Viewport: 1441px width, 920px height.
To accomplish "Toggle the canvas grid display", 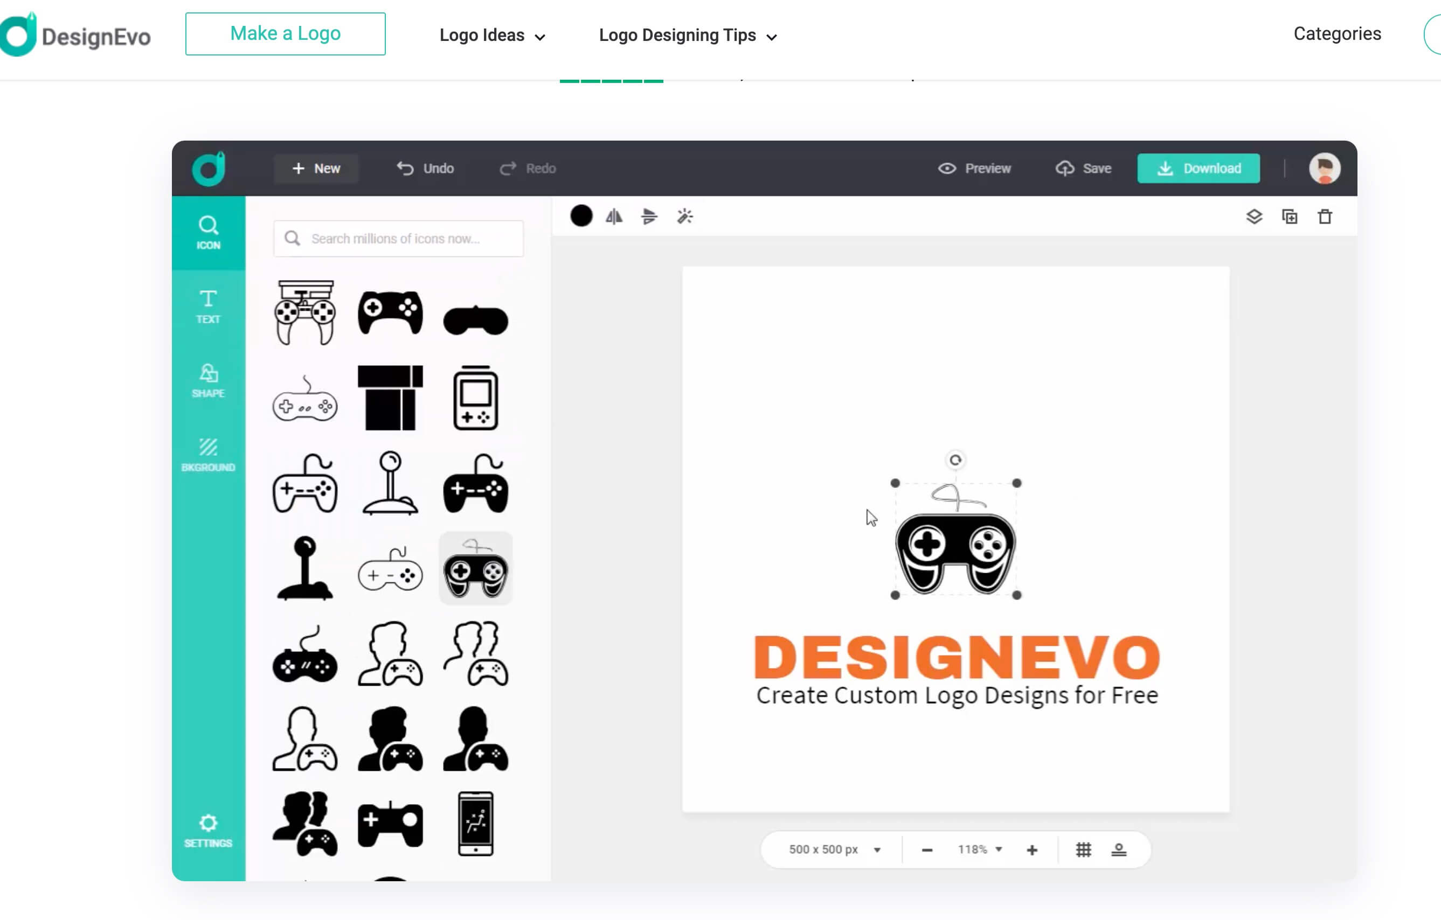I will pos(1083,849).
